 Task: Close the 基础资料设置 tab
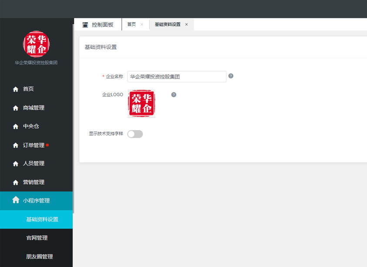coord(187,25)
